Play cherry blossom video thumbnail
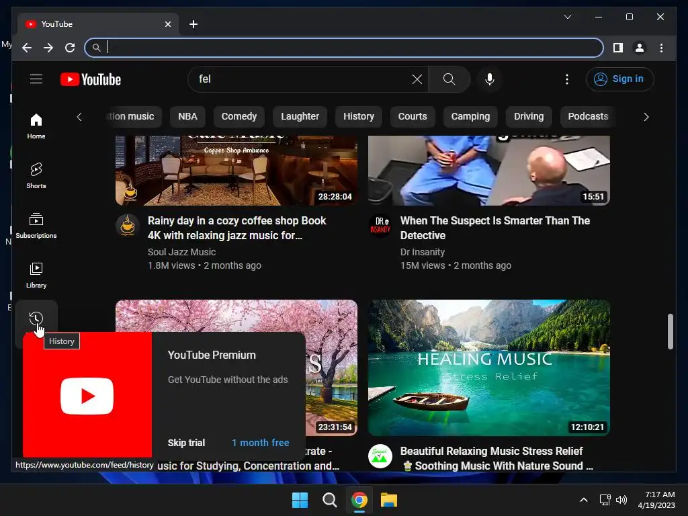Image resolution: width=688 pixels, height=516 pixels. (331, 368)
